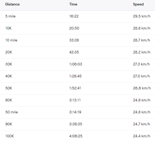
Task: Select the 5 mile row label
Action: pos(10,16)
